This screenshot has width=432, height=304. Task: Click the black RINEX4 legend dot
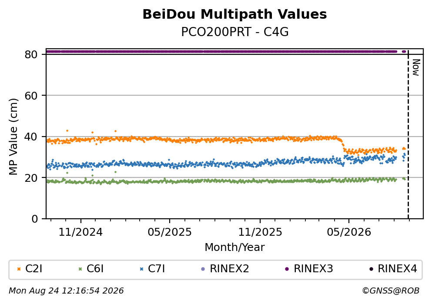[371, 269]
